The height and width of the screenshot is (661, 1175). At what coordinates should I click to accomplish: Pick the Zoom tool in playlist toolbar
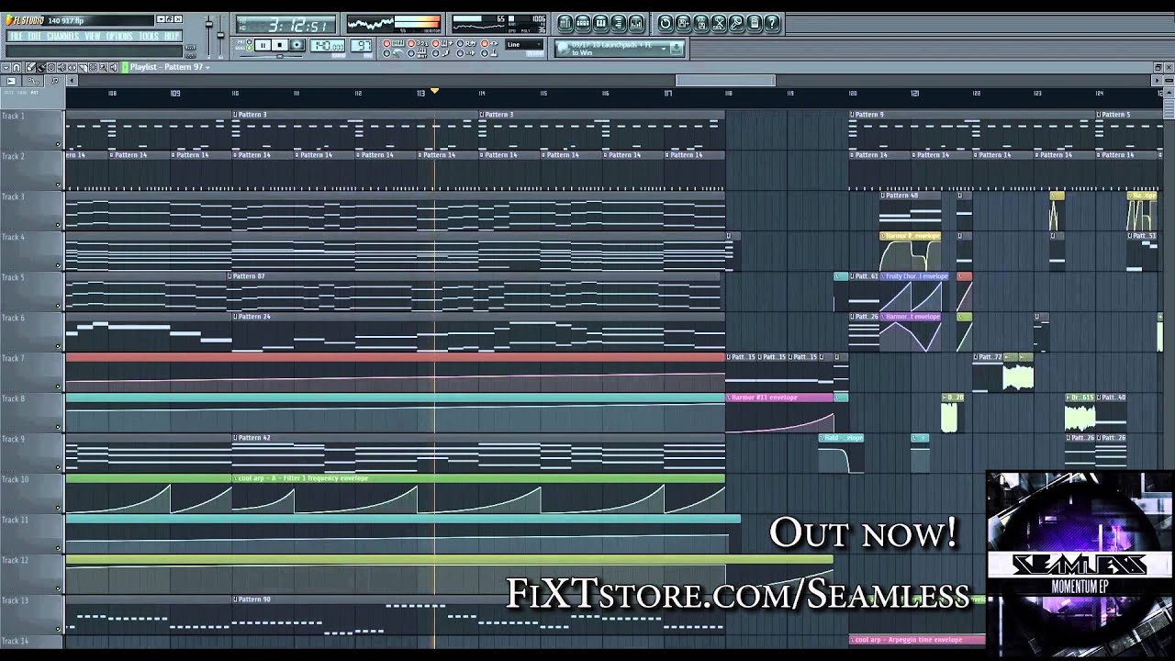point(104,67)
